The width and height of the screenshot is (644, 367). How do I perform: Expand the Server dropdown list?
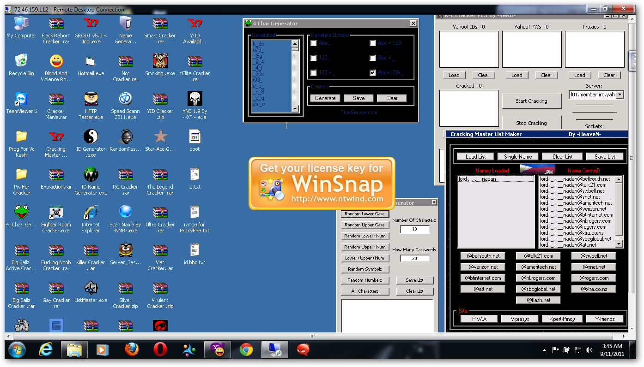click(x=620, y=95)
